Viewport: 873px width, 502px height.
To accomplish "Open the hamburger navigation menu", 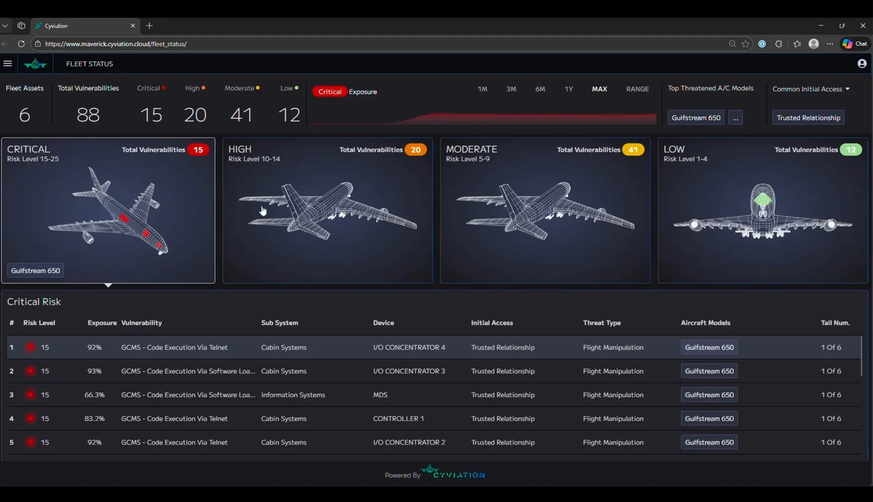I will click(8, 64).
